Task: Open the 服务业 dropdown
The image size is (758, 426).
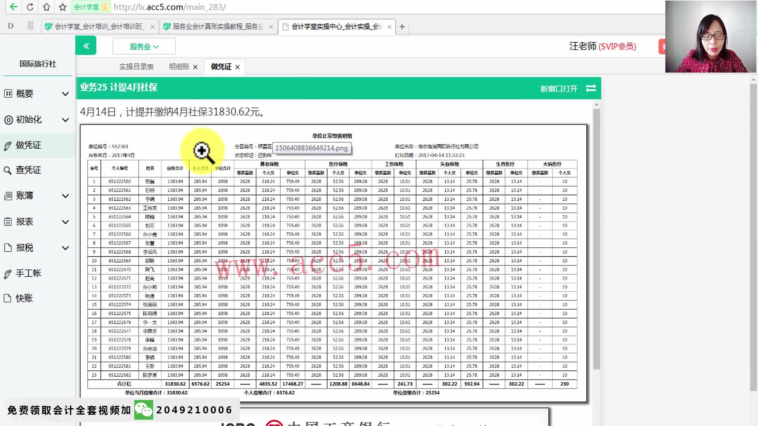Action: pos(143,46)
